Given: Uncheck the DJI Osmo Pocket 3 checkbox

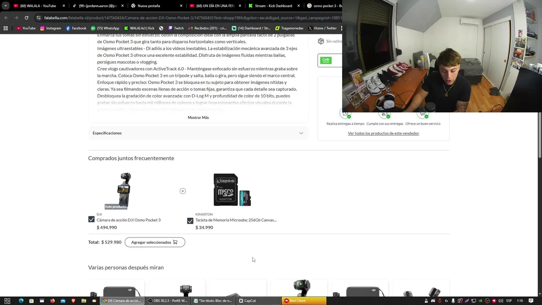Looking at the screenshot, I should pos(91,219).
